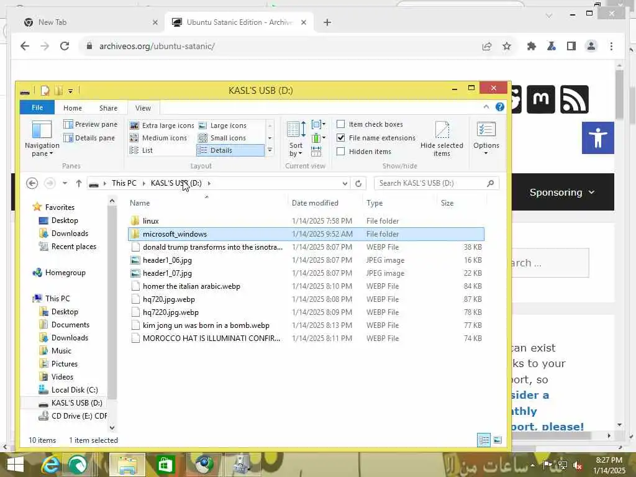This screenshot has width=636, height=477.
Task: Sort by the Date modified column
Action: 315,203
